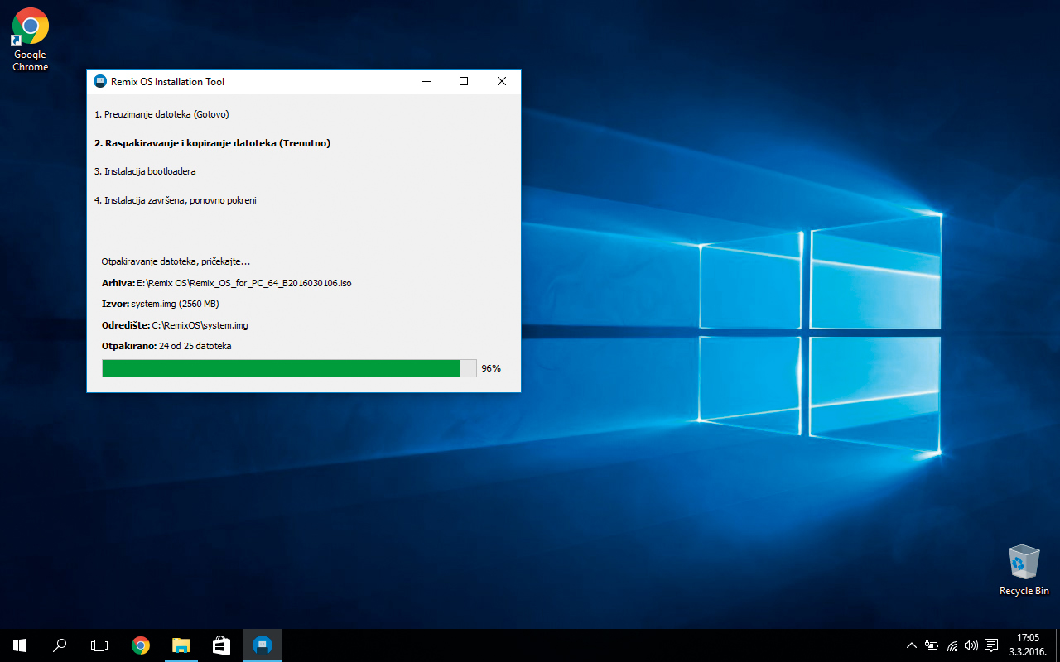Open File Explorer from the taskbar
Viewport: 1060px width, 662px height.
(x=181, y=645)
